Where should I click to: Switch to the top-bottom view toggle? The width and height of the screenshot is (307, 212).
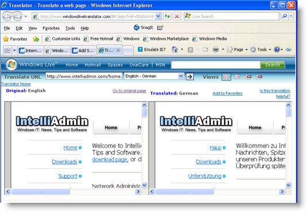pos(237,77)
